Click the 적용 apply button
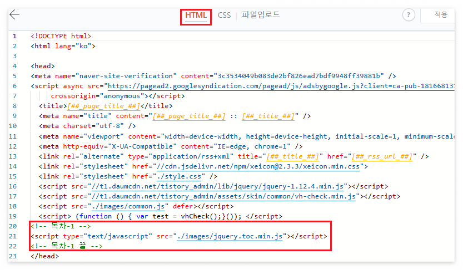The height and width of the screenshot is (270, 463). tap(440, 14)
